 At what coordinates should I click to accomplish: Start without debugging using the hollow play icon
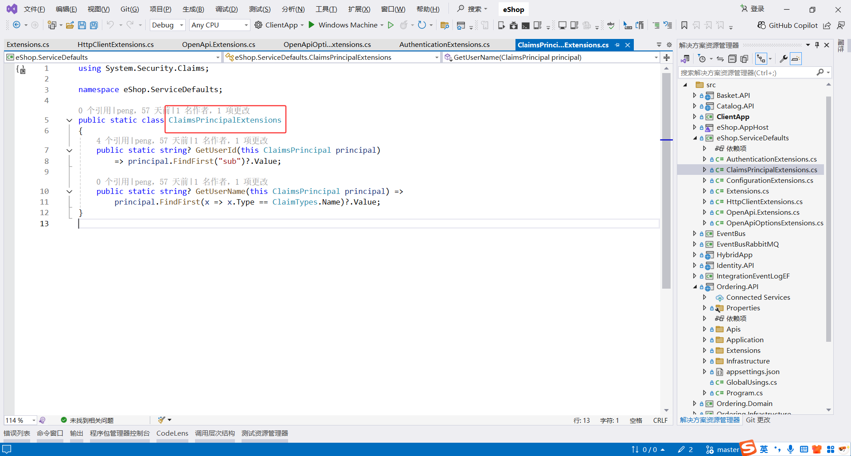click(x=391, y=25)
